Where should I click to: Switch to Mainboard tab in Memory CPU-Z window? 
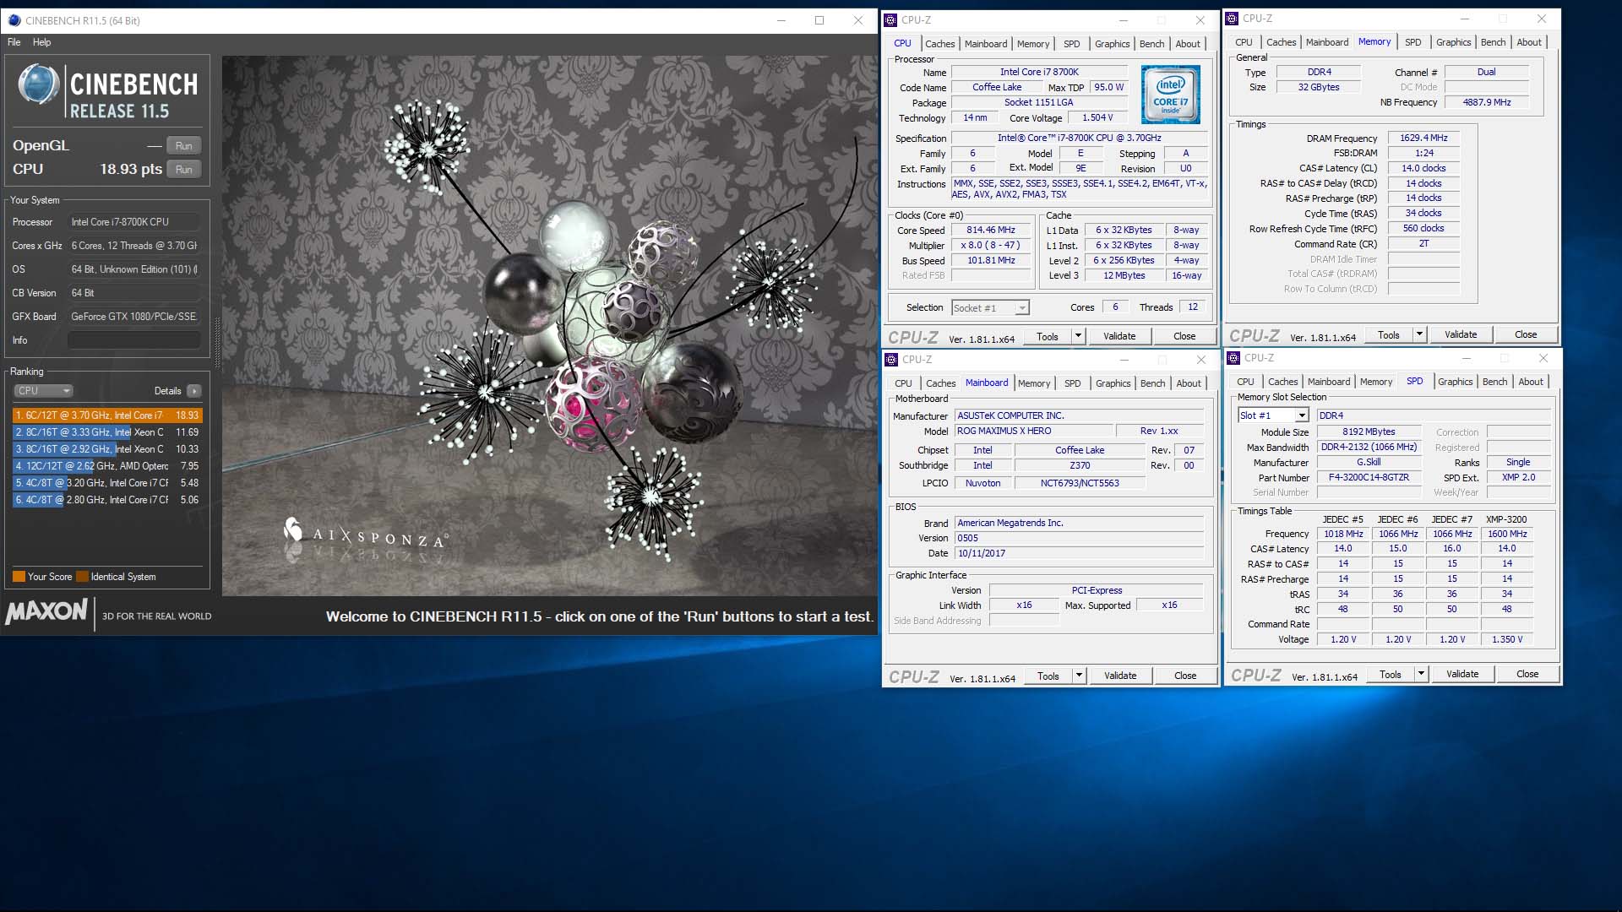point(1326,42)
